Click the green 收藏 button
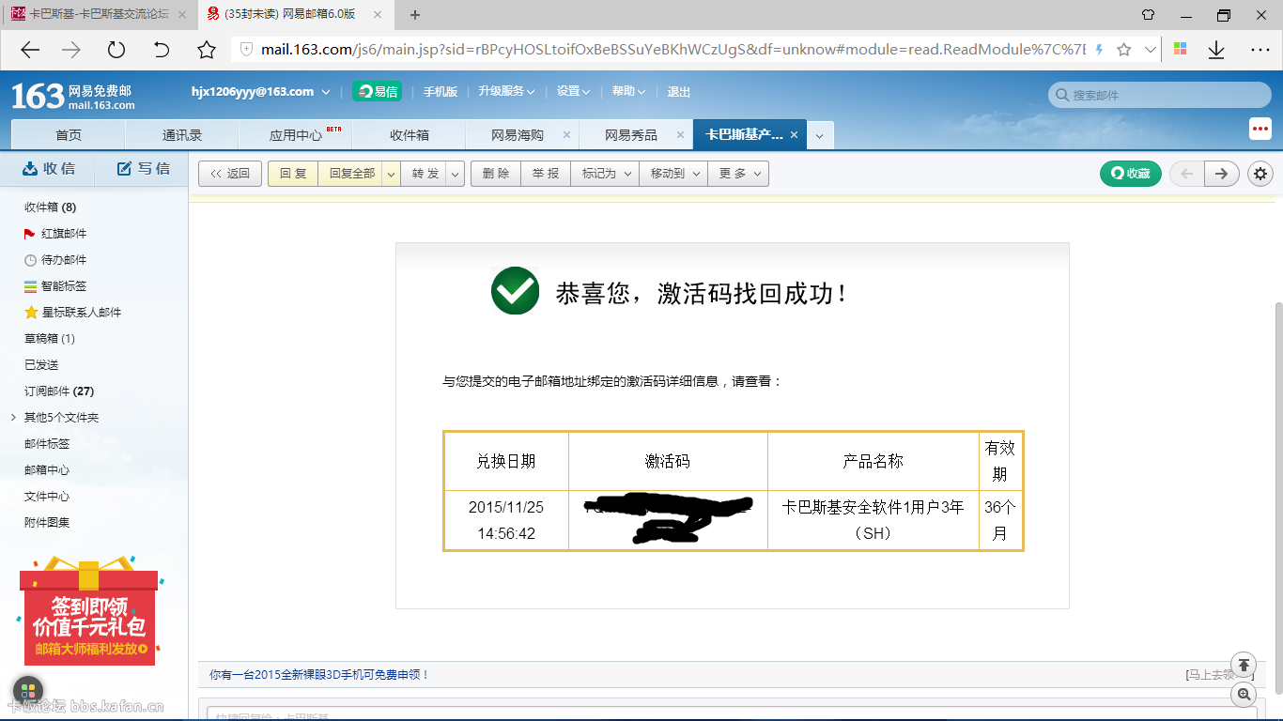 [x=1131, y=174]
